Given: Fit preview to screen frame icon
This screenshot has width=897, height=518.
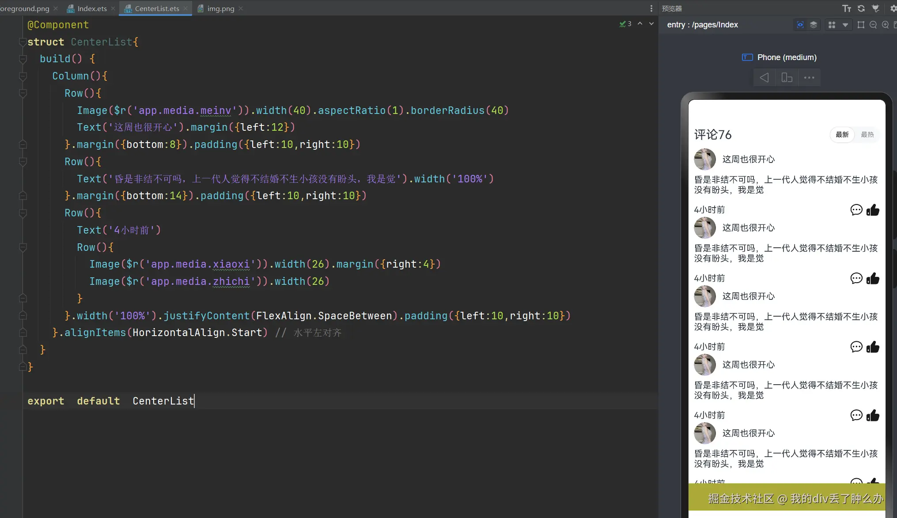Looking at the screenshot, I should (x=861, y=25).
